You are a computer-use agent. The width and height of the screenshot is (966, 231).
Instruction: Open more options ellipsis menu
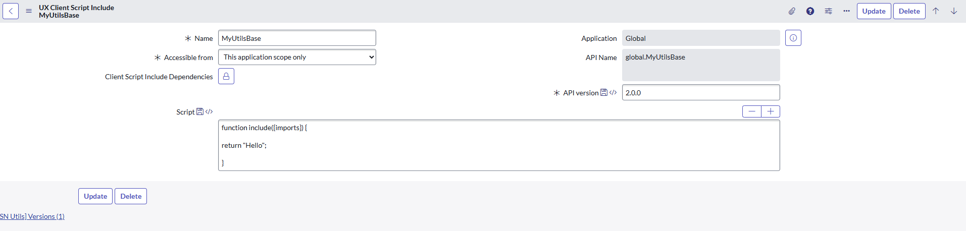click(846, 11)
